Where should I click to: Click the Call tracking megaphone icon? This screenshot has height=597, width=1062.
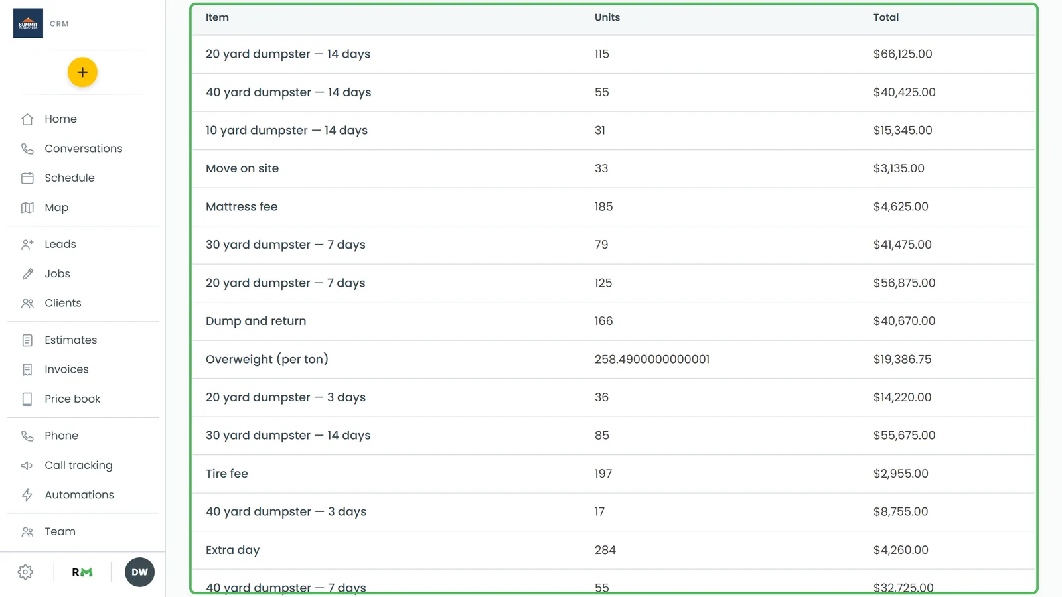(x=27, y=466)
